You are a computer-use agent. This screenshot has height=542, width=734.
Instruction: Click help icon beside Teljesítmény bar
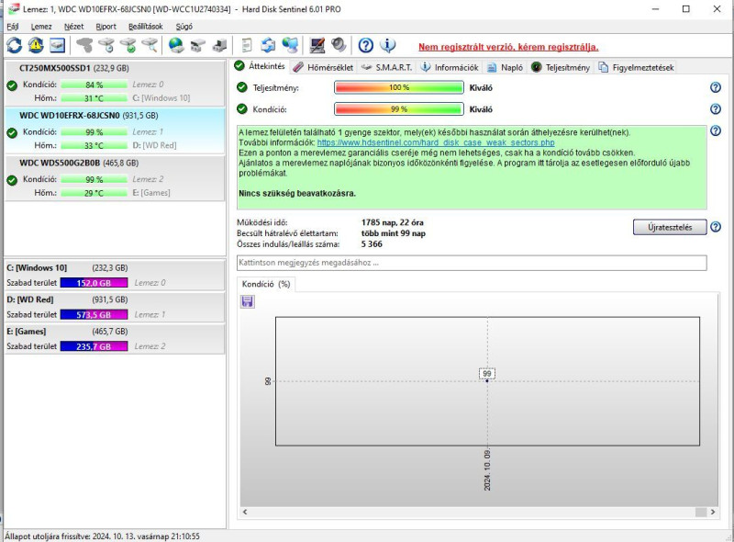tap(716, 87)
